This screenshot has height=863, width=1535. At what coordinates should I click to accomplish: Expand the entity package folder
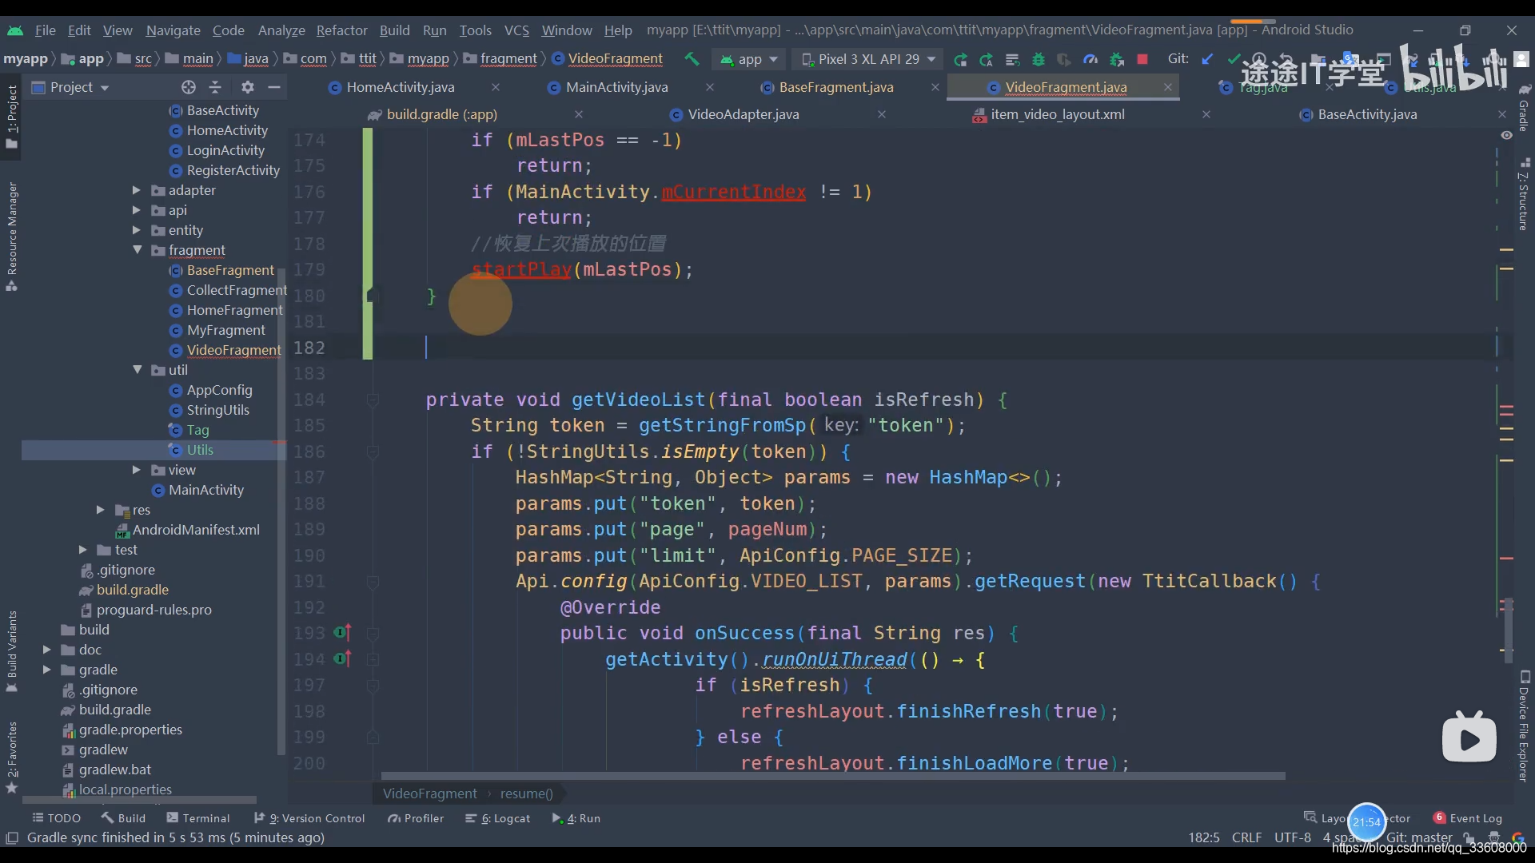tap(136, 230)
